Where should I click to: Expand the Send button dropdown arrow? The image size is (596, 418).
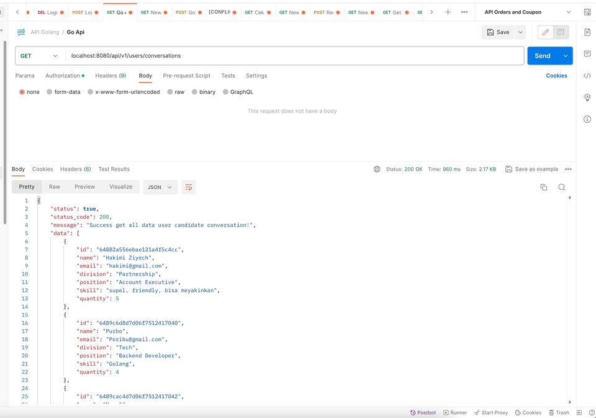pos(565,56)
